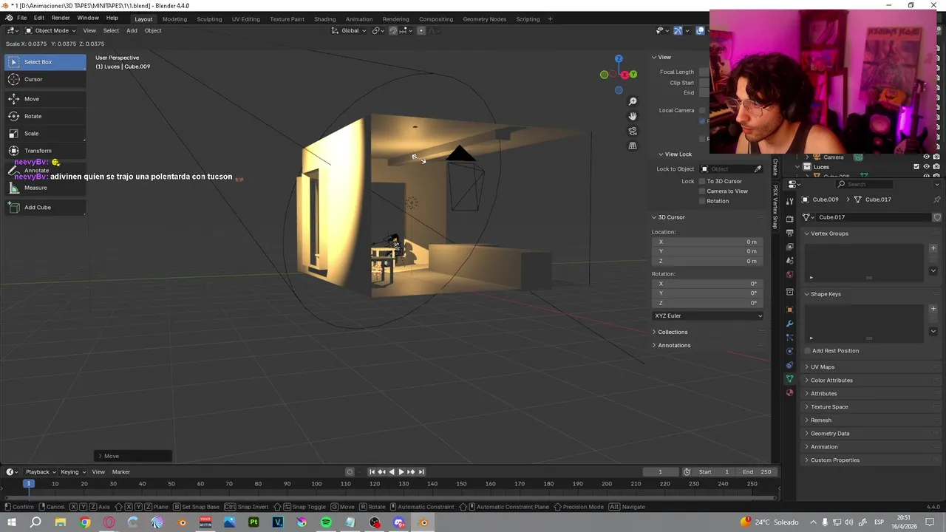Switch to the Geometry Nodes workspace tab
The image size is (946, 532).
coord(485,19)
